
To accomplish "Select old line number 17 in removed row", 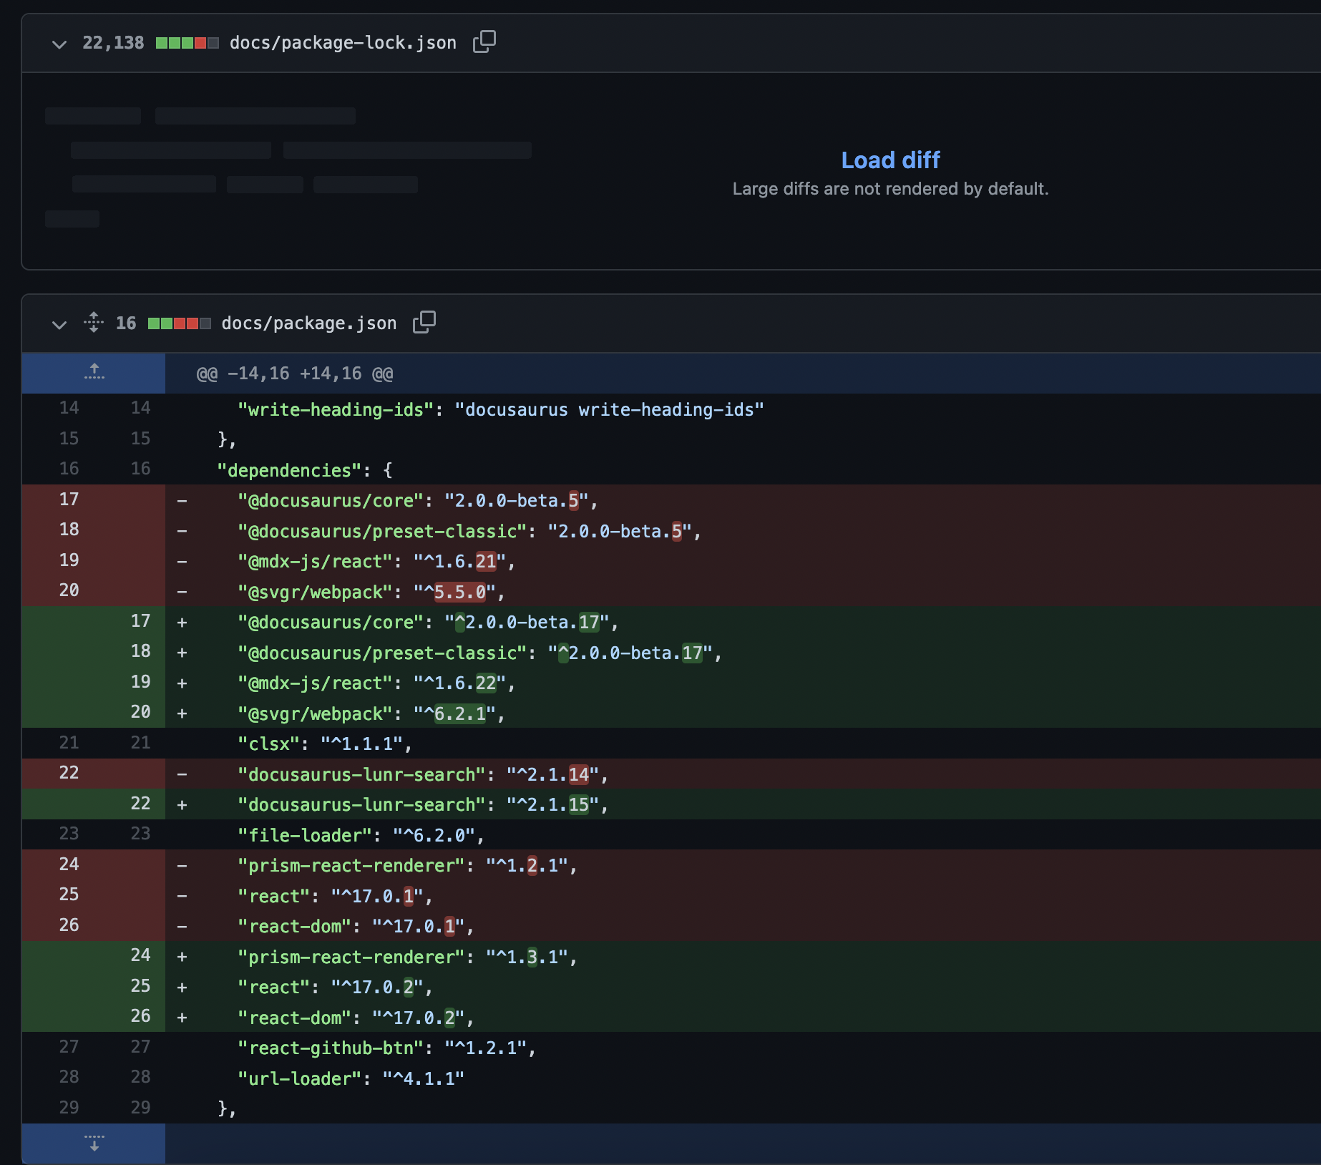I will click(69, 499).
